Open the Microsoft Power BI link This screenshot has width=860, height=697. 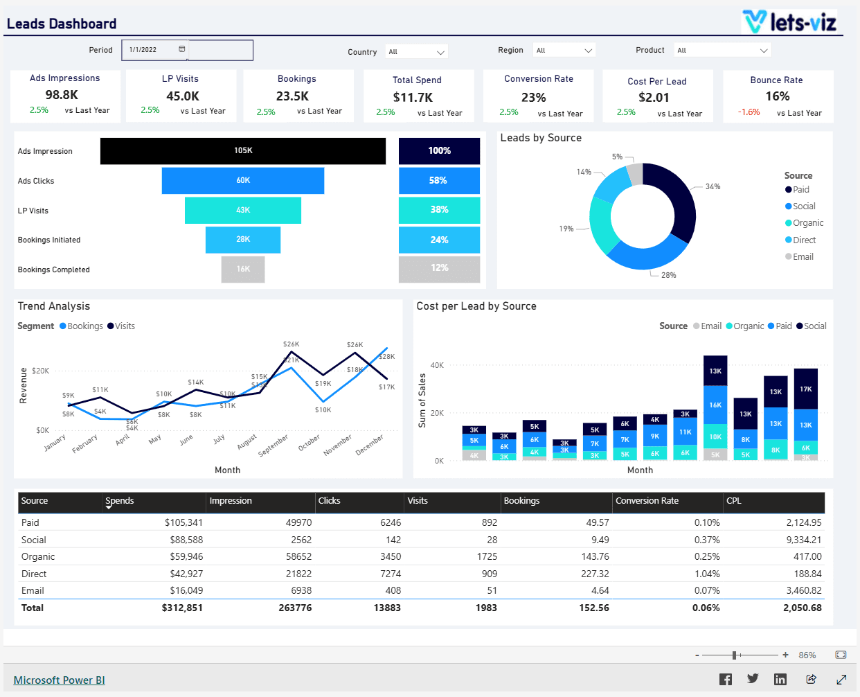(59, 680)
